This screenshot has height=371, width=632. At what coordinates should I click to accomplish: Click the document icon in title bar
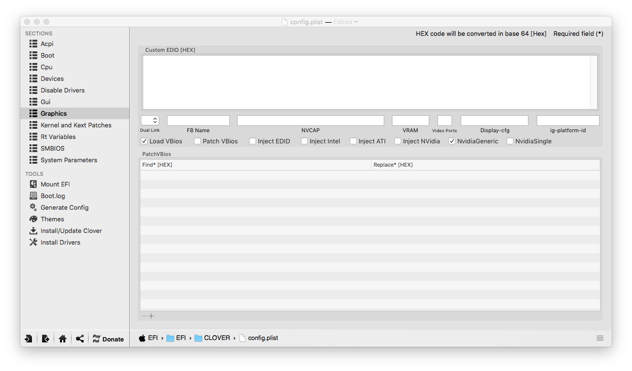tap(285, 22)
